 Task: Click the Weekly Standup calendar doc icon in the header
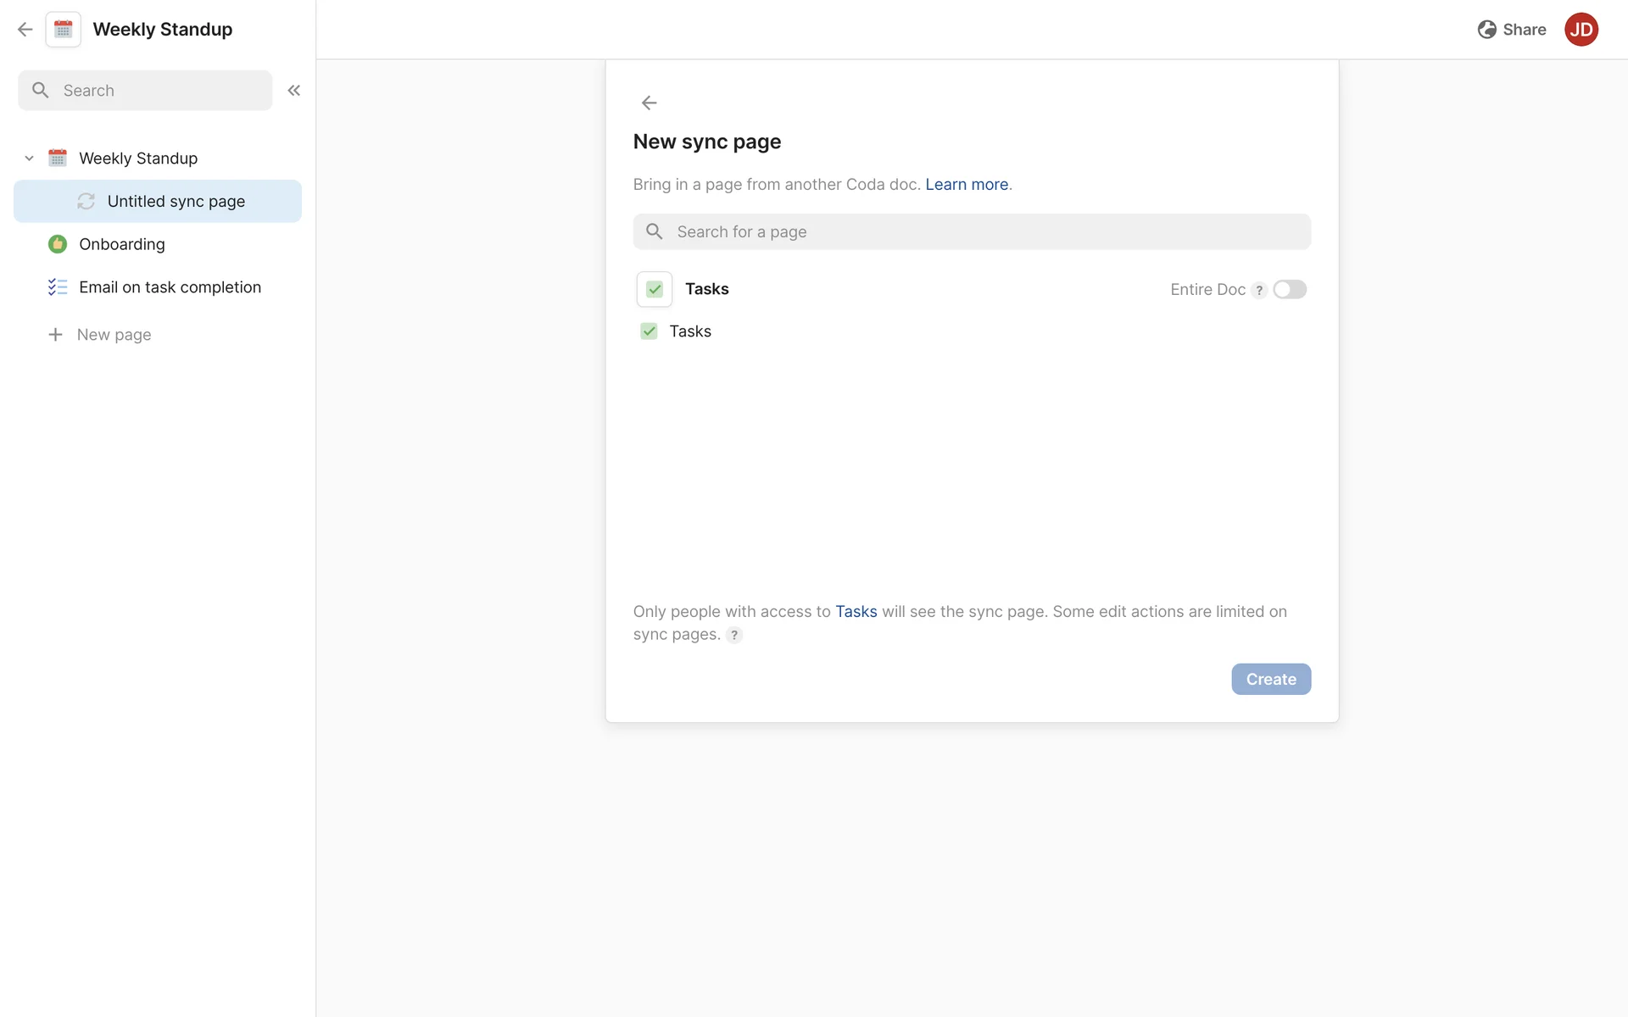click(x=64, y=30)
